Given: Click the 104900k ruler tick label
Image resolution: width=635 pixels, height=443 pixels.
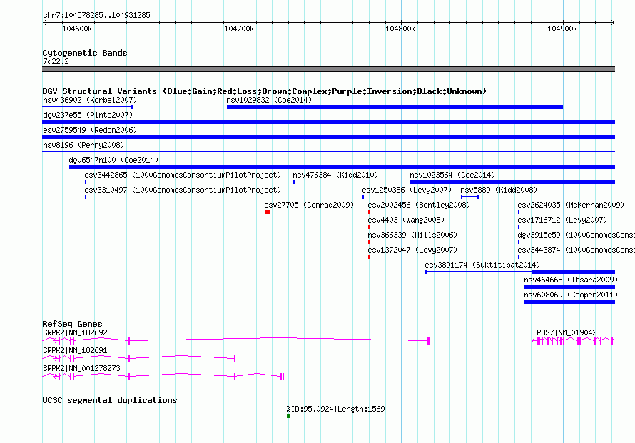Looking at the screenshot, I should click(x=562, y=29).
